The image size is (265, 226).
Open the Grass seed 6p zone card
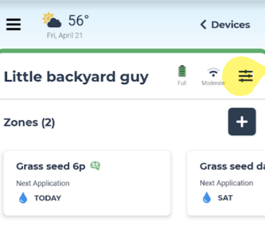87,183
